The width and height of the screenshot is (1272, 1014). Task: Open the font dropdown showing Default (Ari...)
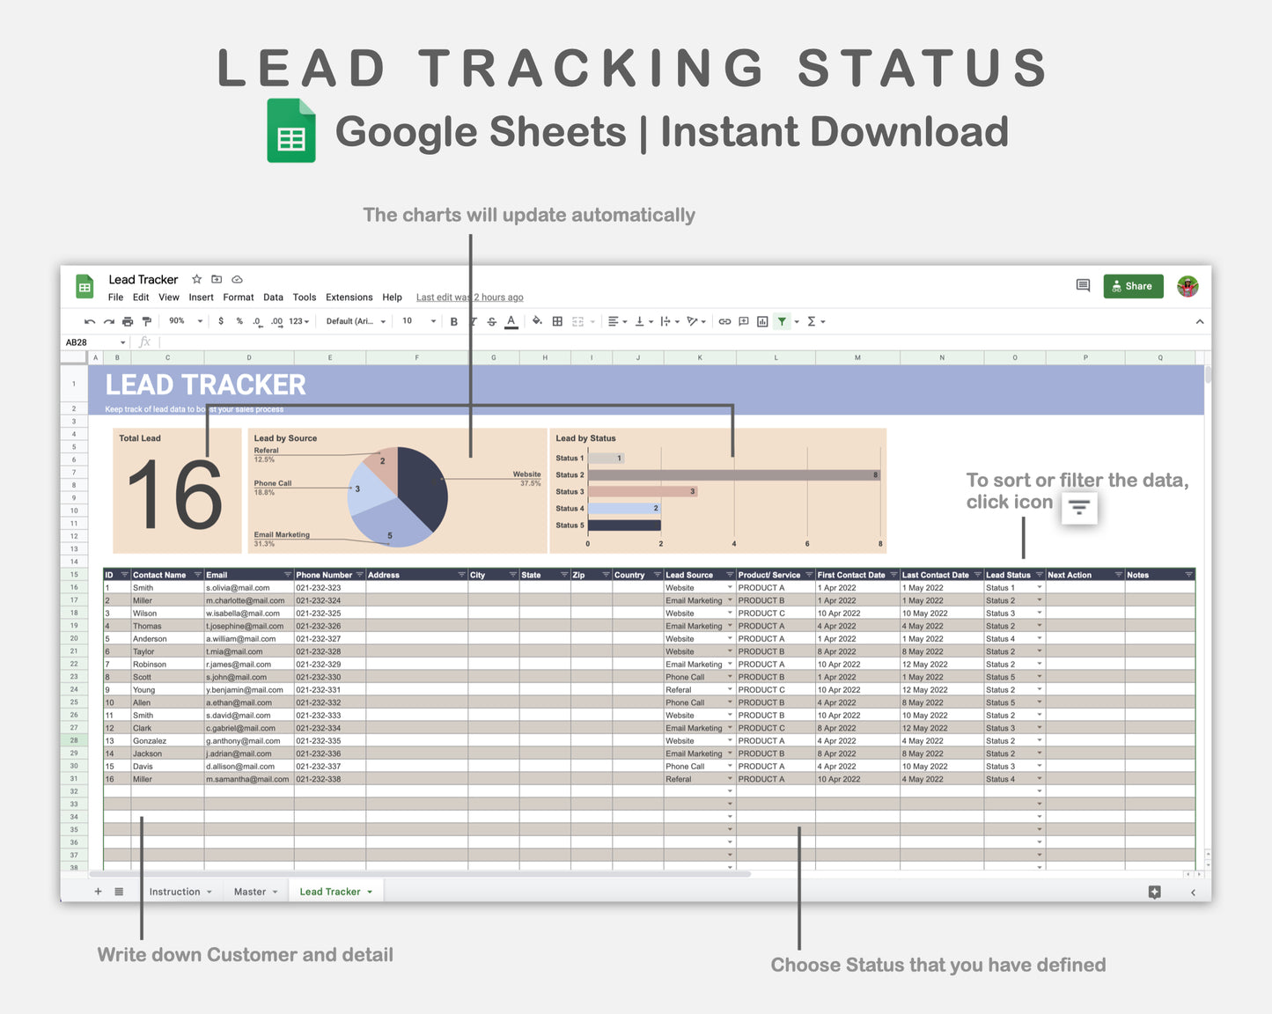pyautogui.click(x=355, y=320)
